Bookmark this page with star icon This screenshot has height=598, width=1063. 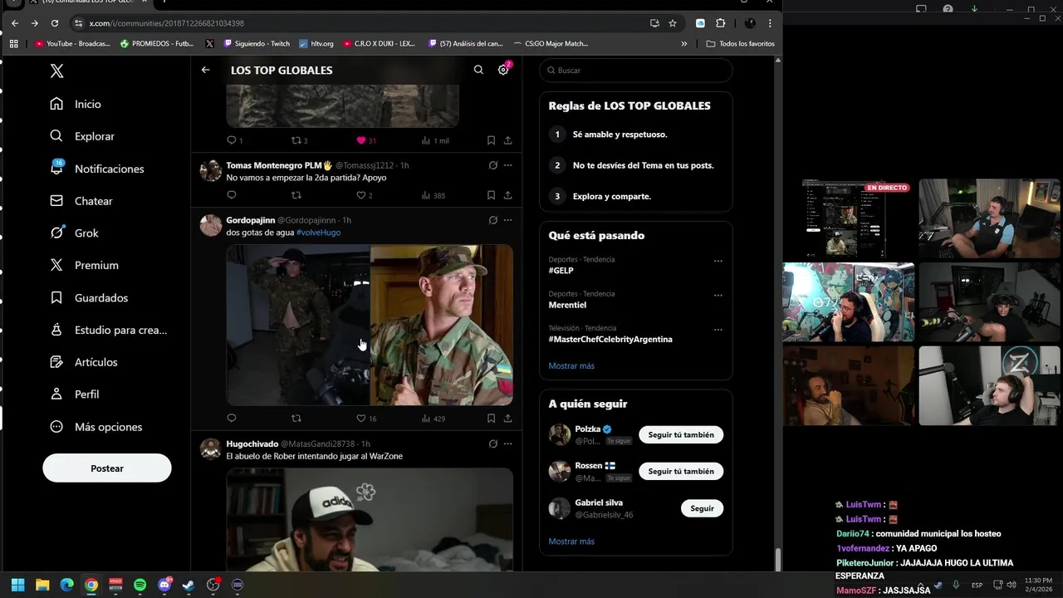click(673, 23)
